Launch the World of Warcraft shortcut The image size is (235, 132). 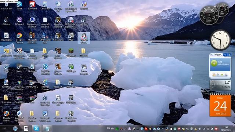coord(58,22)
